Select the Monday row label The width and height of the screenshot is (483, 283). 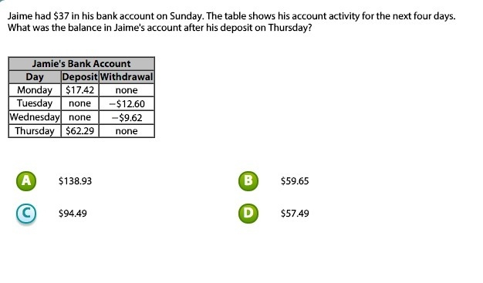(x=35, y=90)
